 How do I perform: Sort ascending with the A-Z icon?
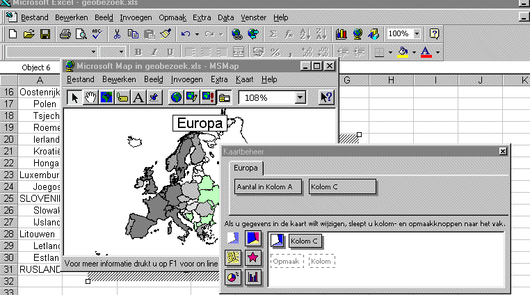click(305, 34)
